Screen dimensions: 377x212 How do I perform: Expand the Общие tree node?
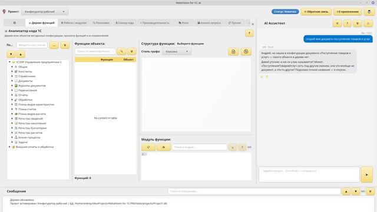click(12, 67)
